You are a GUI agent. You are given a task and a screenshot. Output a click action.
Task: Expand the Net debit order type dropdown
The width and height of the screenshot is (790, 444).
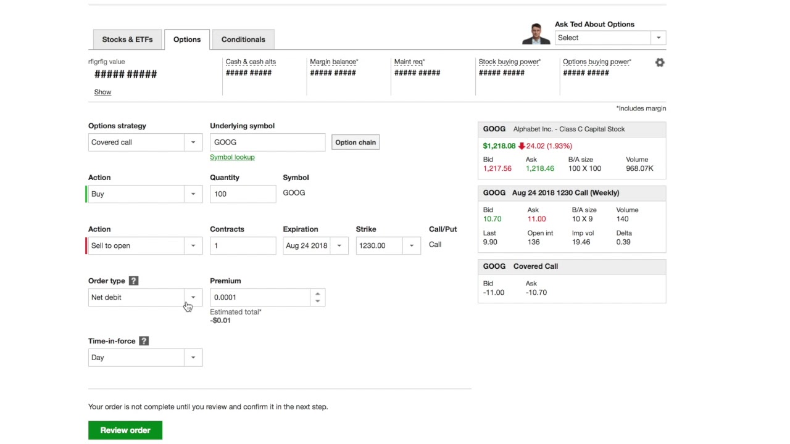pyautogui.click(x=193, y=297)
